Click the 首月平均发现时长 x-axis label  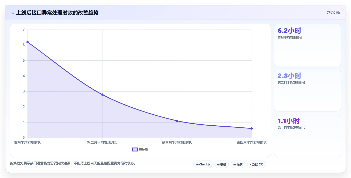(x=28, y=142)
